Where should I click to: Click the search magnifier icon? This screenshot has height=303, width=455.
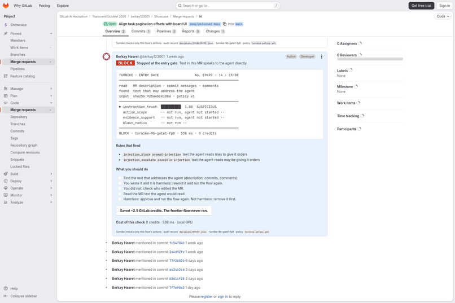[x=180, y=6]
